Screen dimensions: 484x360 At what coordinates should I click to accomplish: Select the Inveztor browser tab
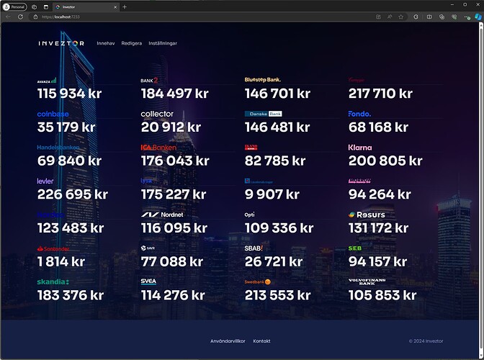tap(86, 6)
